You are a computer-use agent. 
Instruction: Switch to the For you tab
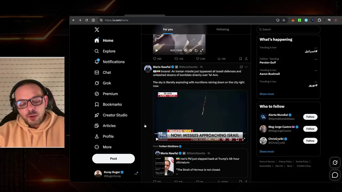(x=168, y=29)
